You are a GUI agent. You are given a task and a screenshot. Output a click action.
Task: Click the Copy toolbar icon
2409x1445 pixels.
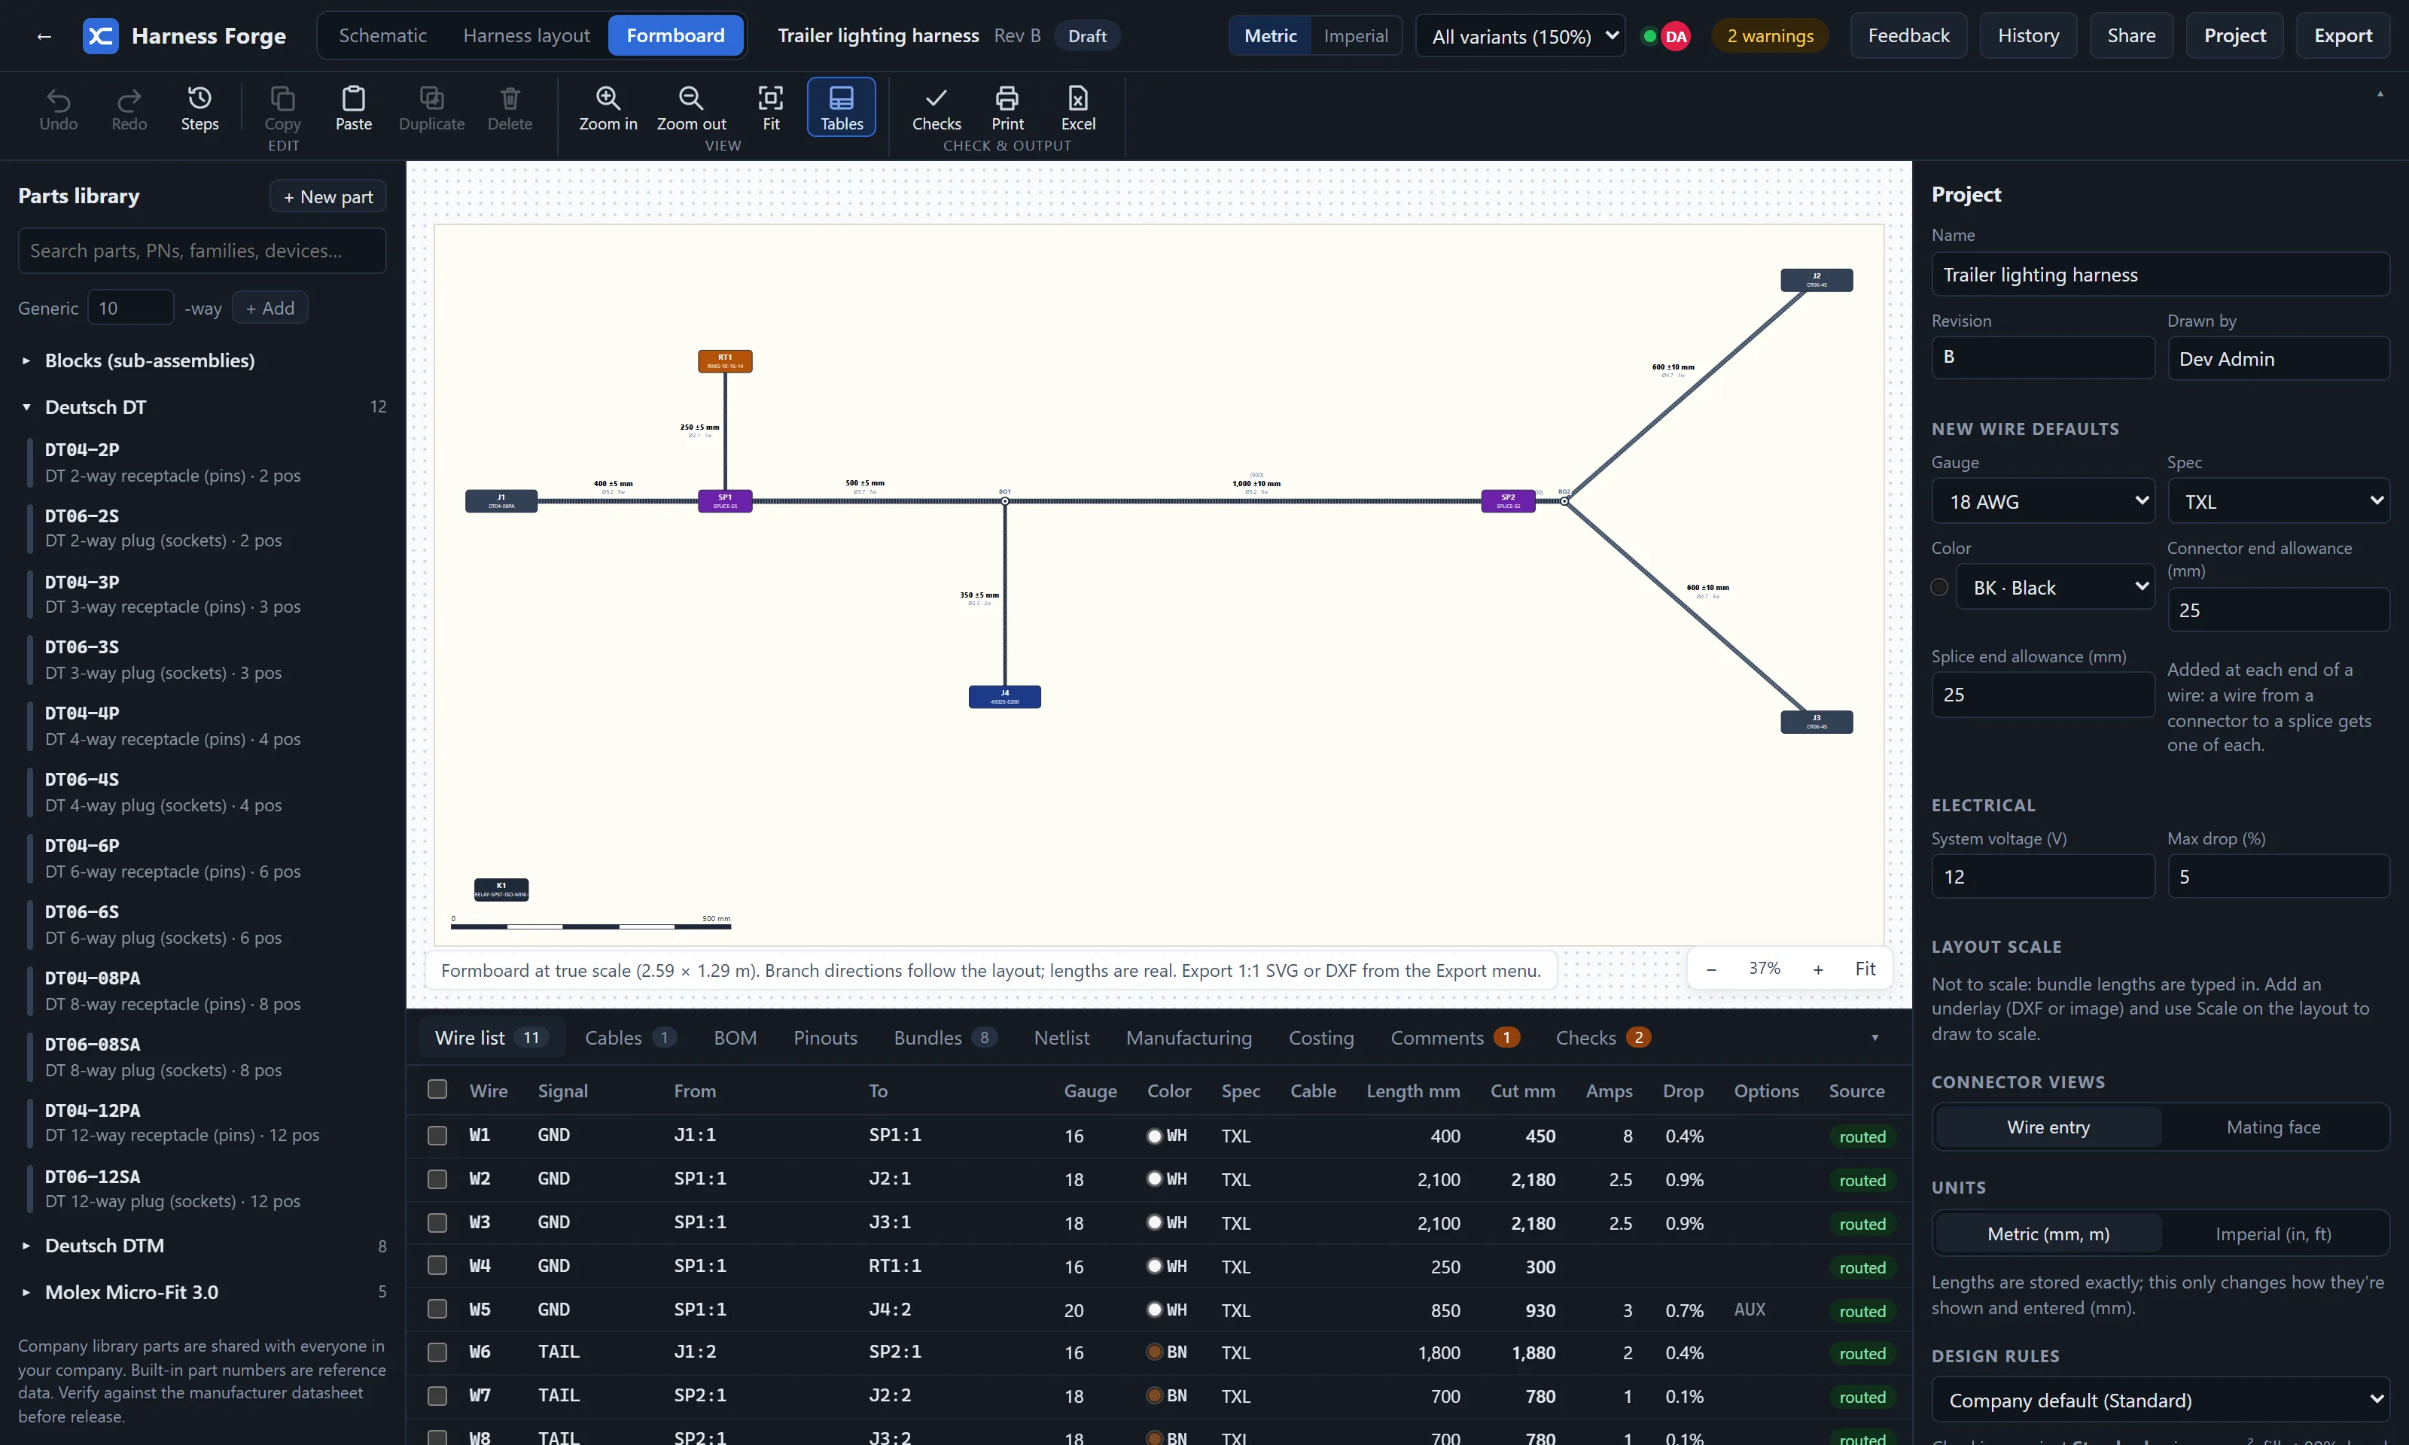tap(282, 99)
